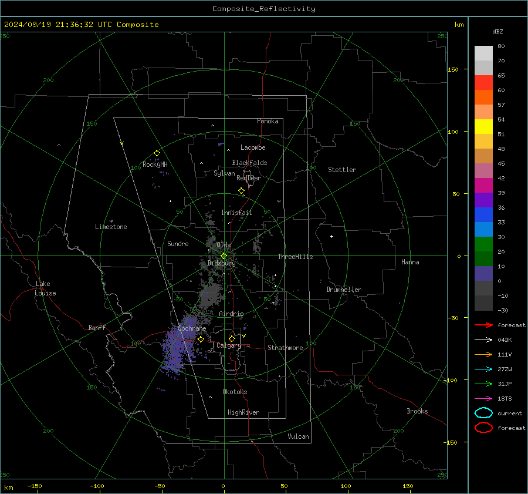Pick the lightest grey 80-70 dBZ swatch
This screenshot has height=494, width=528.
point(483,53)
